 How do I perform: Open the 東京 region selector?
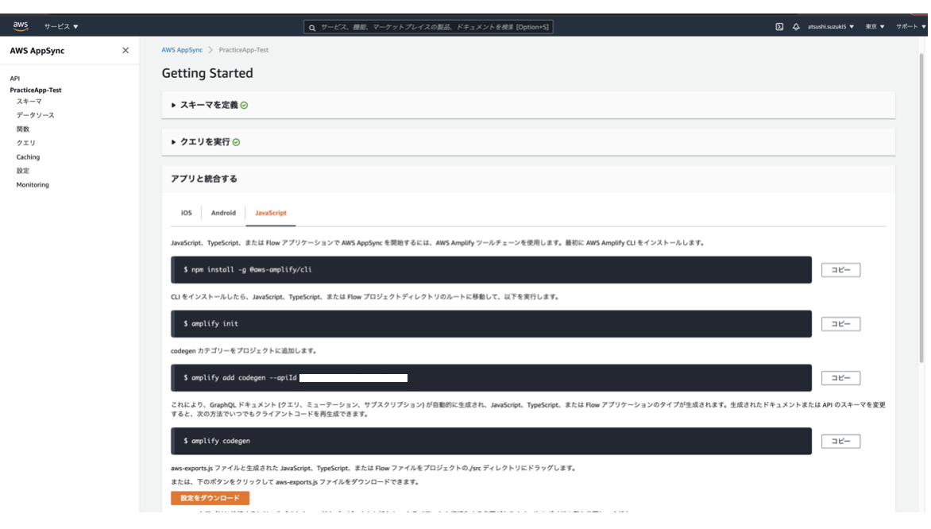875,27
